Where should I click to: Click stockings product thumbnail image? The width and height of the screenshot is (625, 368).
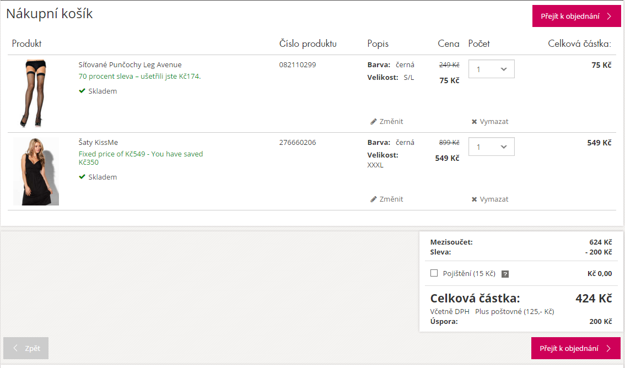34,94
